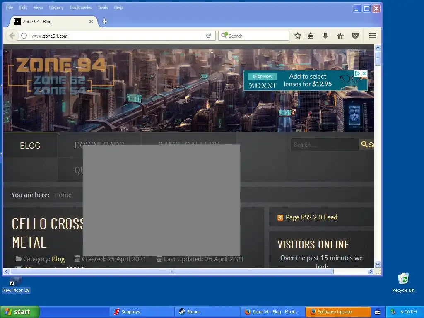Click the search engine magnifier icon
Screen dimensions: 424x318
tap(224, 35)
